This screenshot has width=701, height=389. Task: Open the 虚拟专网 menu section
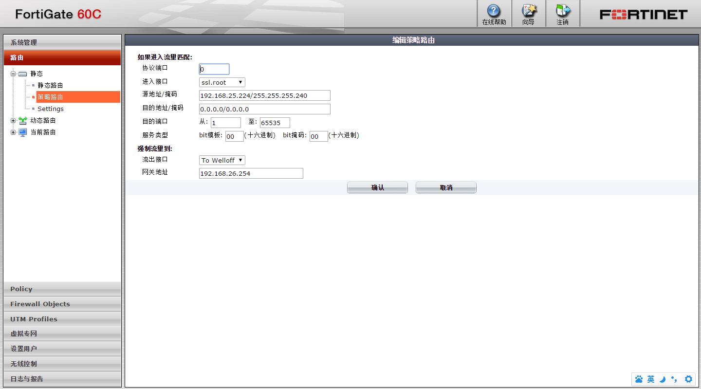pyautogui.click(x=62, y=334)
